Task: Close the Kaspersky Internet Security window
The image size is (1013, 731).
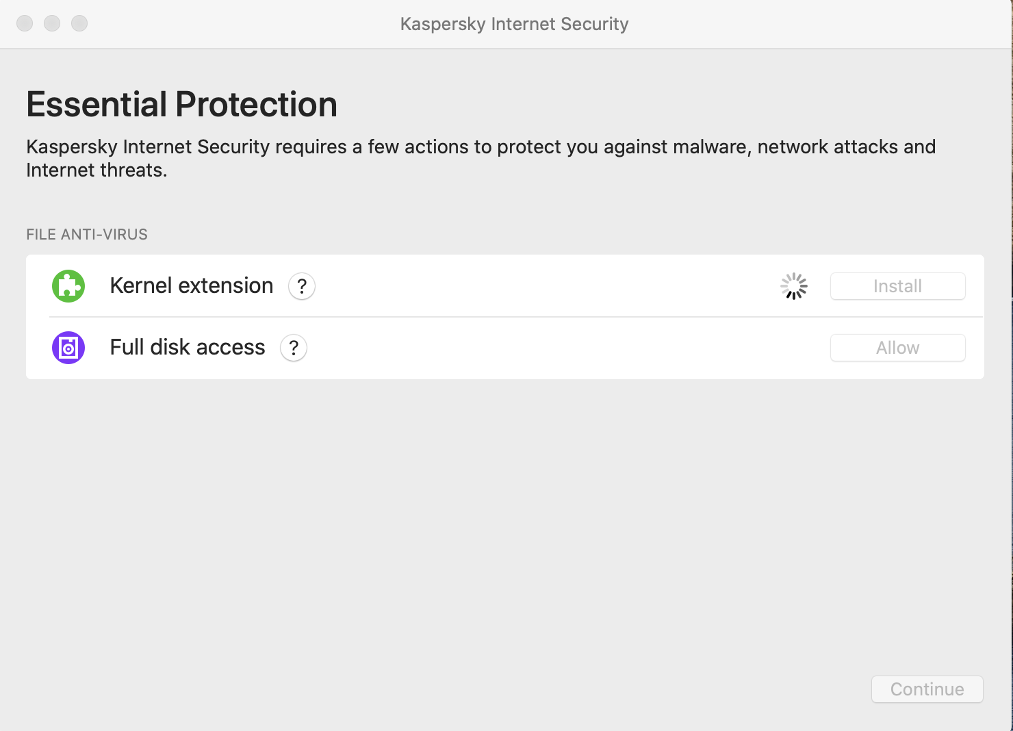Action: point(25,23)
